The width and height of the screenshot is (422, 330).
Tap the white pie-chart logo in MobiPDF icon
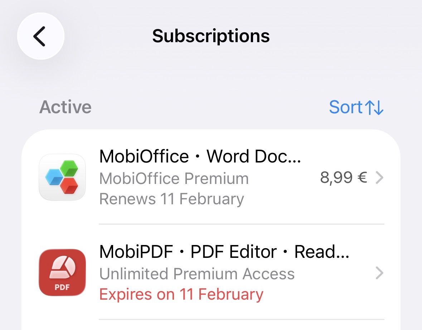62,267
